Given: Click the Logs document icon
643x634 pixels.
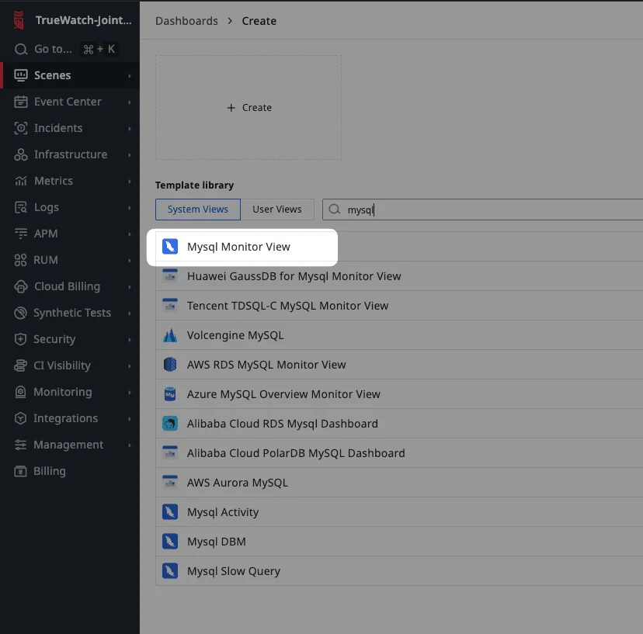Looking at the screenshot, I should coord(21,207).
